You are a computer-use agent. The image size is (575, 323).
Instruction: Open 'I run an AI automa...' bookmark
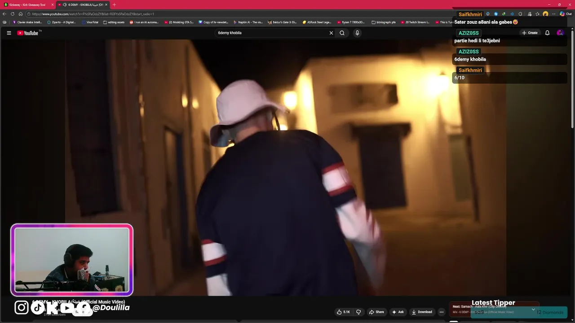point(144,22)
